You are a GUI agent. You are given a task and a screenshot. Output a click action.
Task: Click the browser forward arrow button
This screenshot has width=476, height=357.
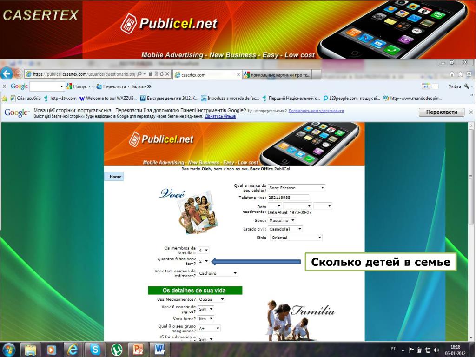point(18,74)
